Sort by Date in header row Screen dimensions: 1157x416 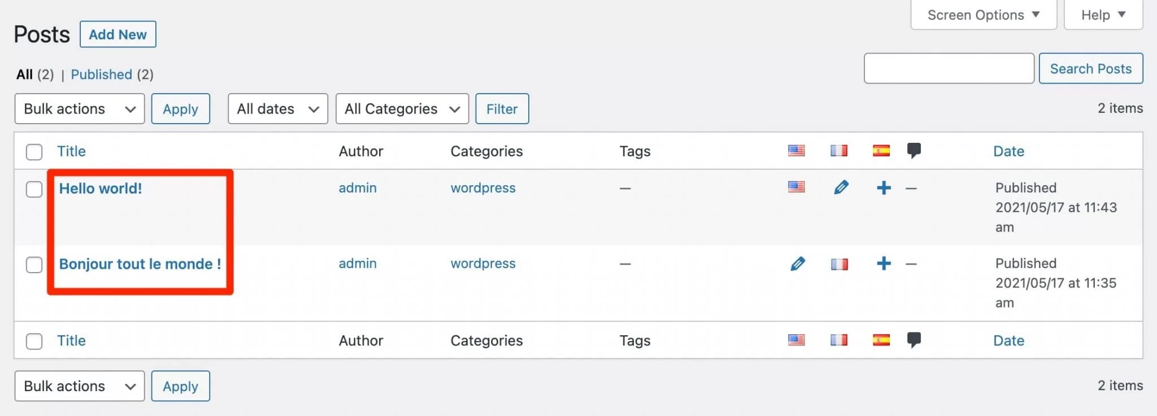pyautogui.click(x=1008, y=151)
